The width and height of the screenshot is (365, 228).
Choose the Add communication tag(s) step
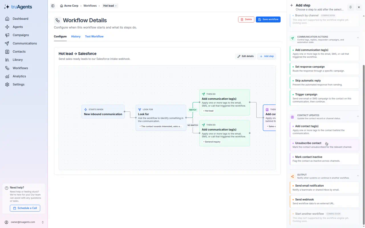click(325, 53)
